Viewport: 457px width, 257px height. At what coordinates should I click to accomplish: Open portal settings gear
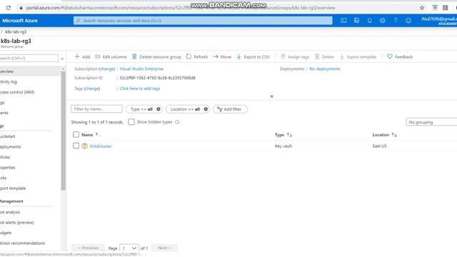coord(383,21)
